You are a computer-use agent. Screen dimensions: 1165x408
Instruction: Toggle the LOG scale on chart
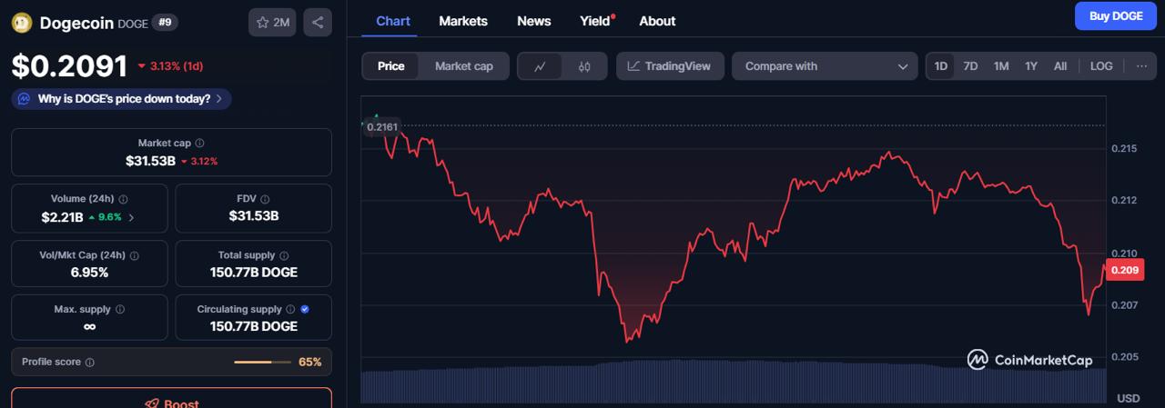[x=1100, y=66]
